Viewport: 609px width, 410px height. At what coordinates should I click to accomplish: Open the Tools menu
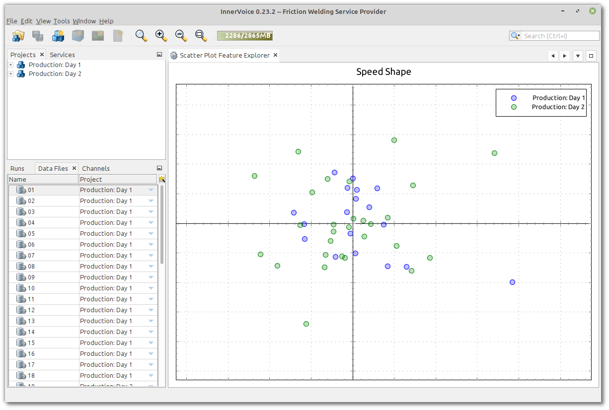coord(62,21)
